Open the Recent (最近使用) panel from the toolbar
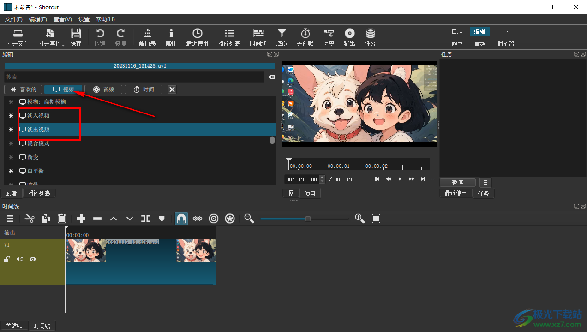This screenshot has height=332, width=587. click(x=197, y=37)
